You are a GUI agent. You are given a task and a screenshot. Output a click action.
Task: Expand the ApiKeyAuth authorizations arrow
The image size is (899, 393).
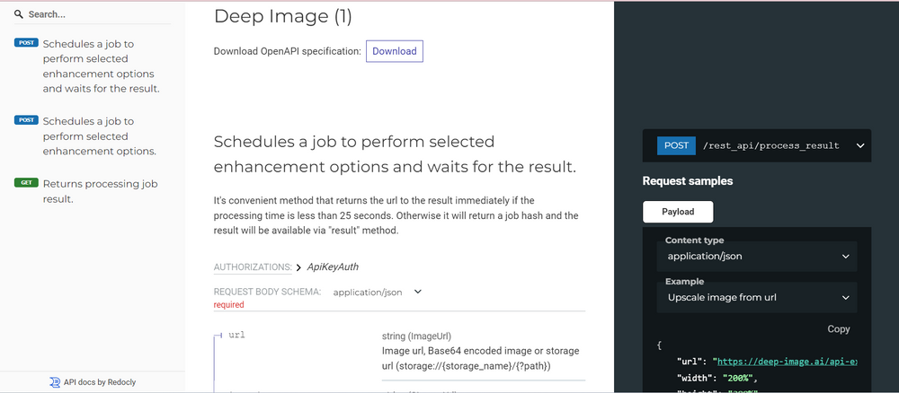click(x=298, y=267)
